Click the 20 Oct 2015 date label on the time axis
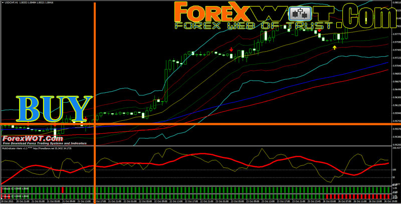401x204 pixels. (x=8, y=201)
